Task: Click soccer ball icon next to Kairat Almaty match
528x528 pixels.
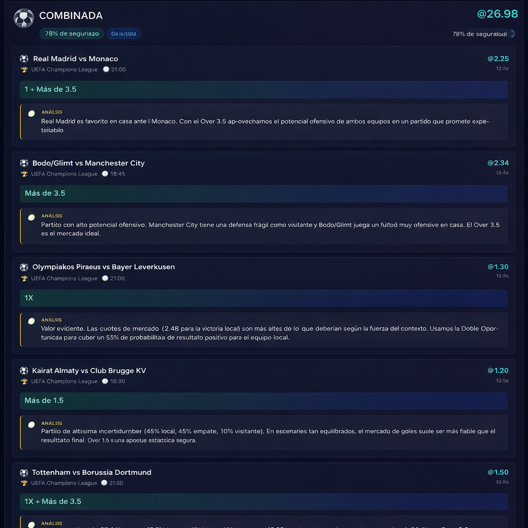Action: click(x=24, y=371)
